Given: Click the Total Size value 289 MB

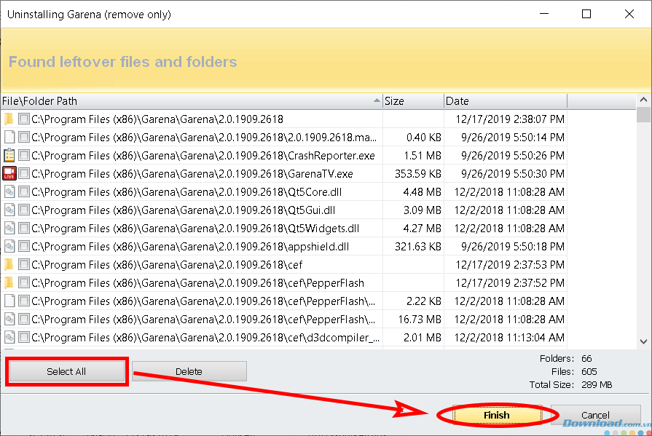Looking at the screenshot, I should 597,385.
